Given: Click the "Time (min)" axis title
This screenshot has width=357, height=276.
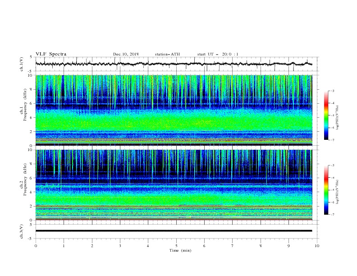Looking at the screenshot, I should point(180,250).
